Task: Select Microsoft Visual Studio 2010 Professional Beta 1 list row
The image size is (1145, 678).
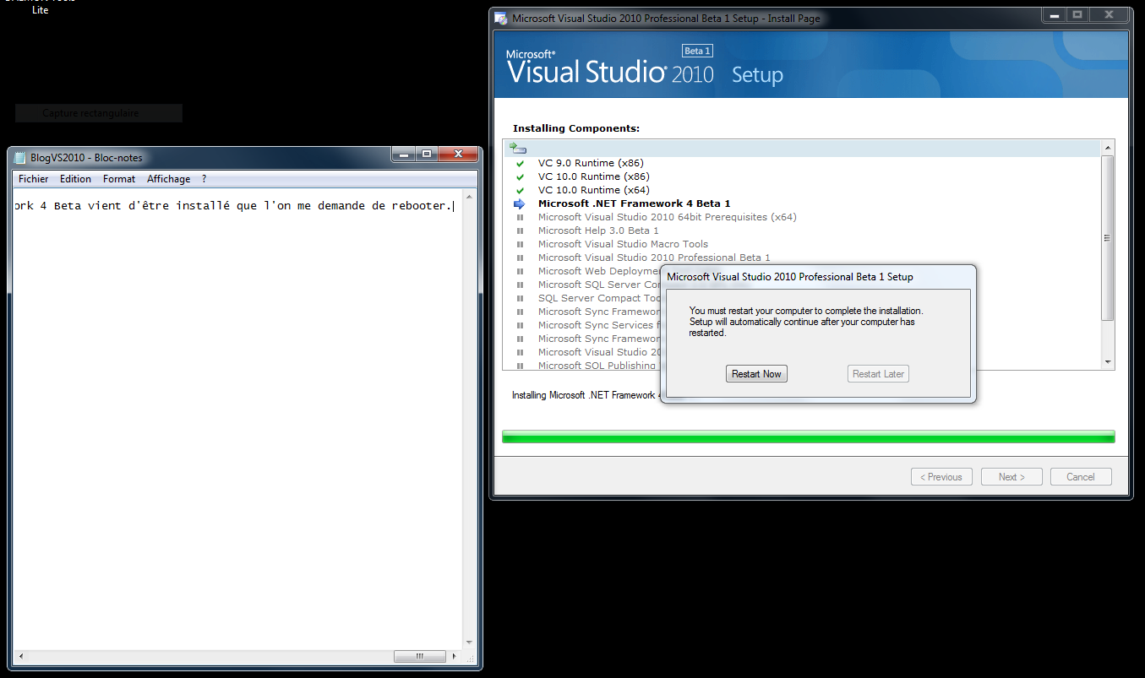Action: coord(654,258)
